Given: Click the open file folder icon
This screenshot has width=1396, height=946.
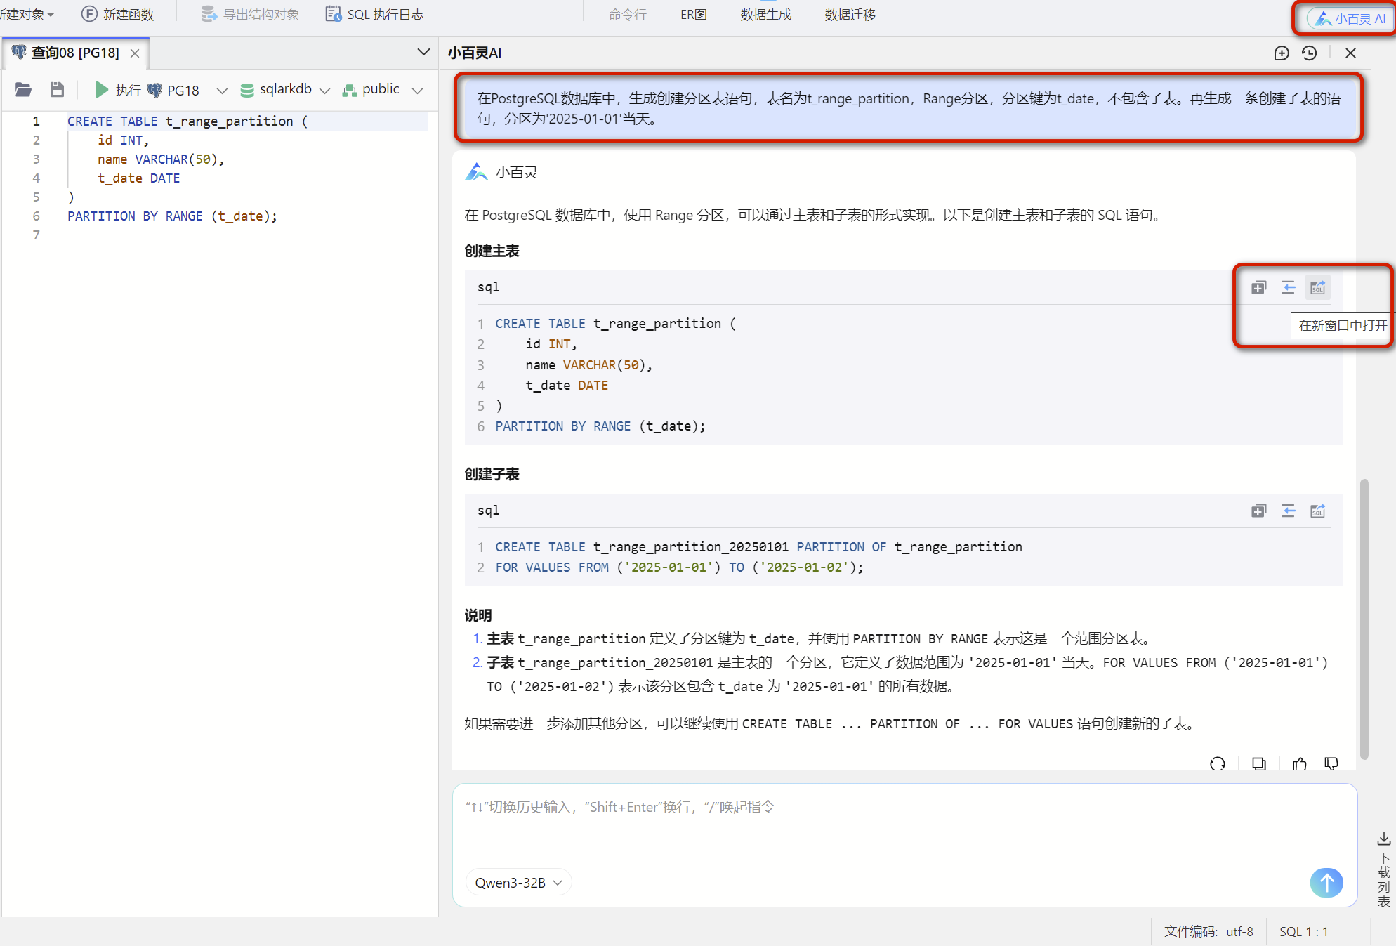Looking at the screenshot, I should click(23, 89).
